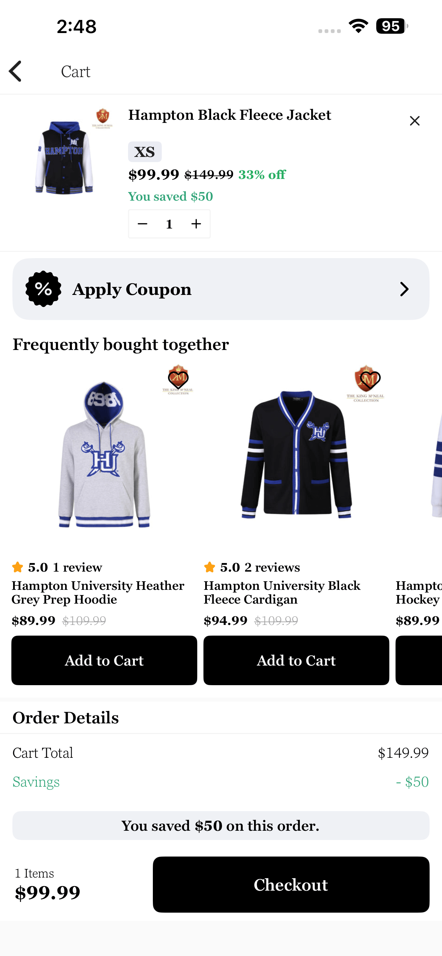Tap the XS size badge
Viewport: 442px width, 956px height.
tap(144, 152)
